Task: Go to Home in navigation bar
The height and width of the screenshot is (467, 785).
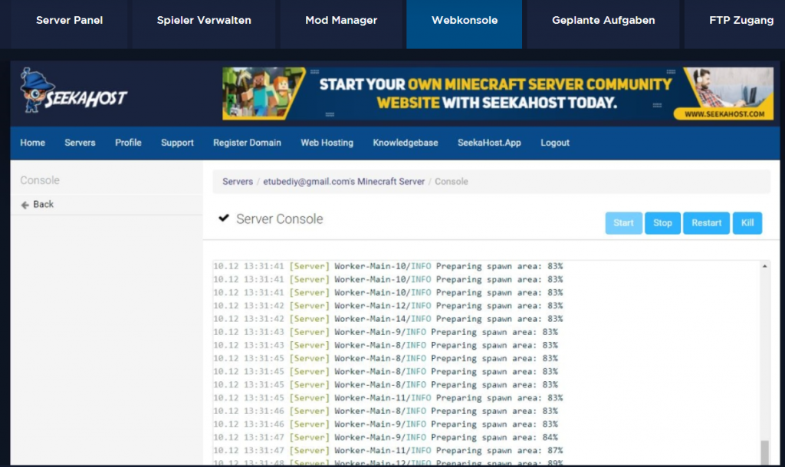Action: [32, 143]
